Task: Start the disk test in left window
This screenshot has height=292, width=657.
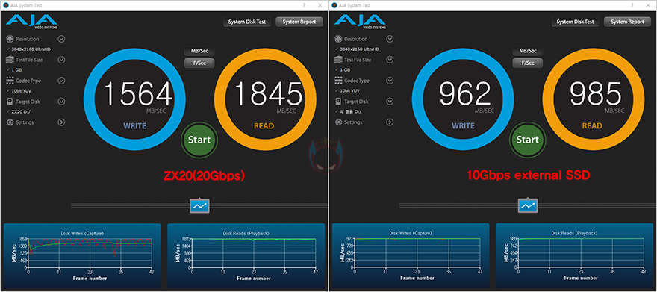Action: [x=199, y=140]
